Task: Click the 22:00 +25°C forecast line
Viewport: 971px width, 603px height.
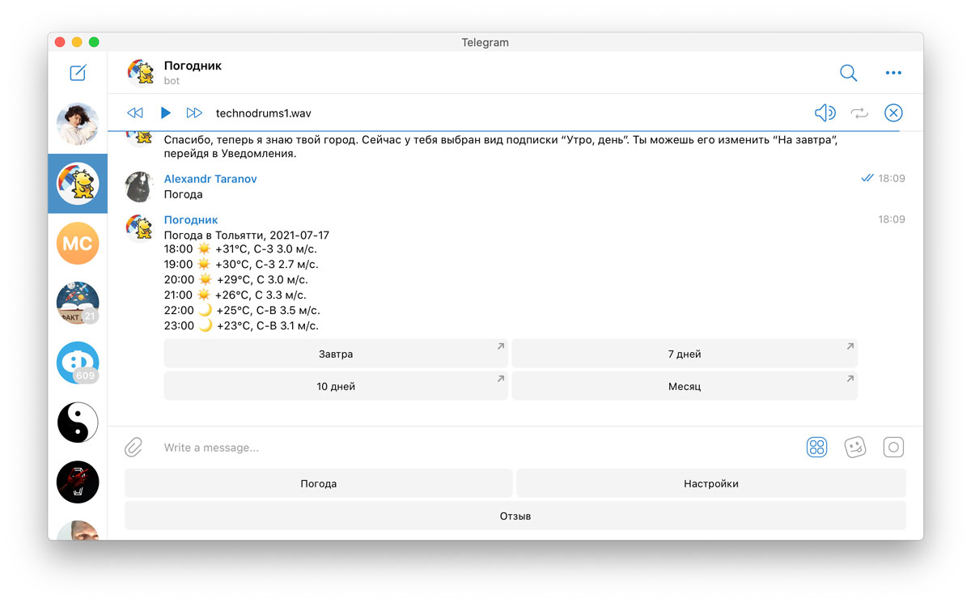Action: [x=242, y=311]
